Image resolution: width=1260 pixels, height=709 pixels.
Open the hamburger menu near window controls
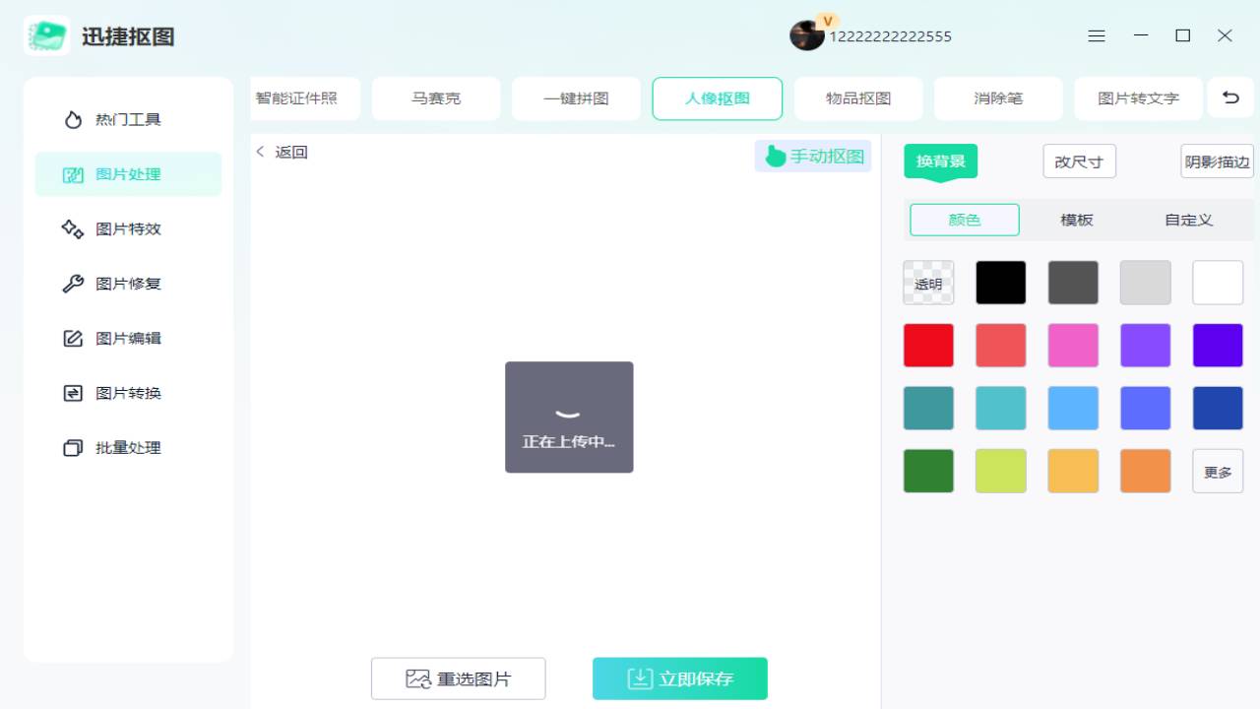pyautogui.click(x=1097, y=35)
